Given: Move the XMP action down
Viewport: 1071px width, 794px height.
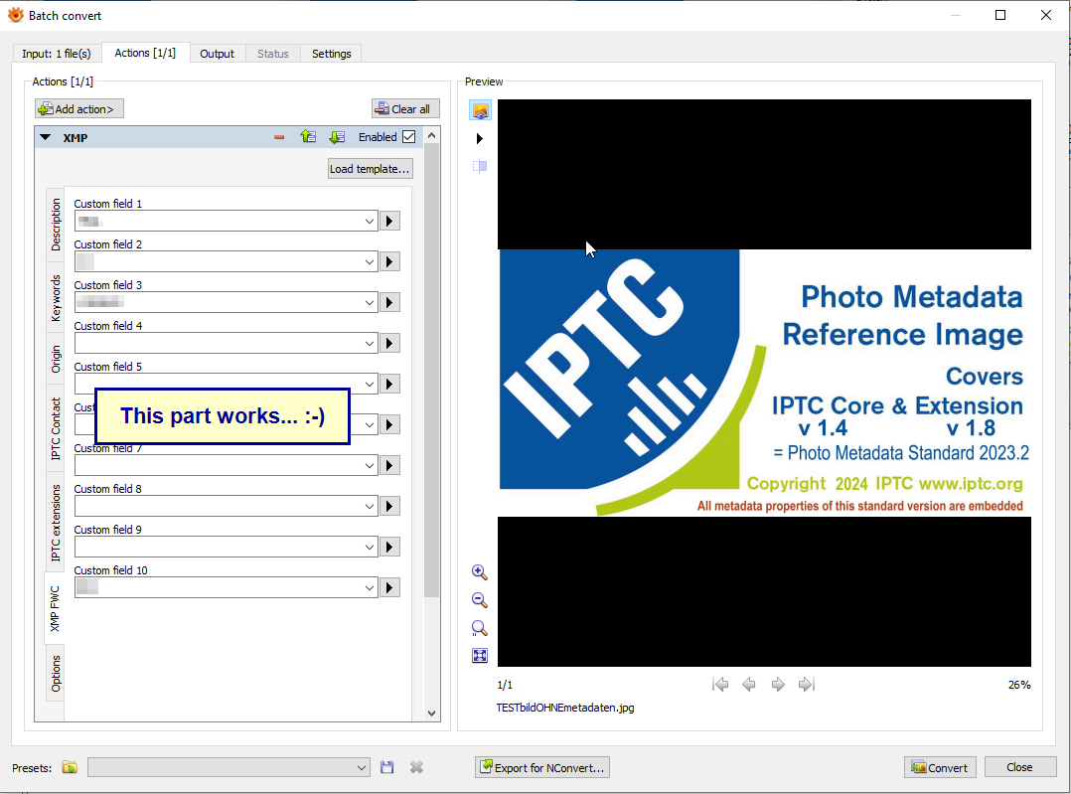Looking at the screenshot, I should pos(337,137).
